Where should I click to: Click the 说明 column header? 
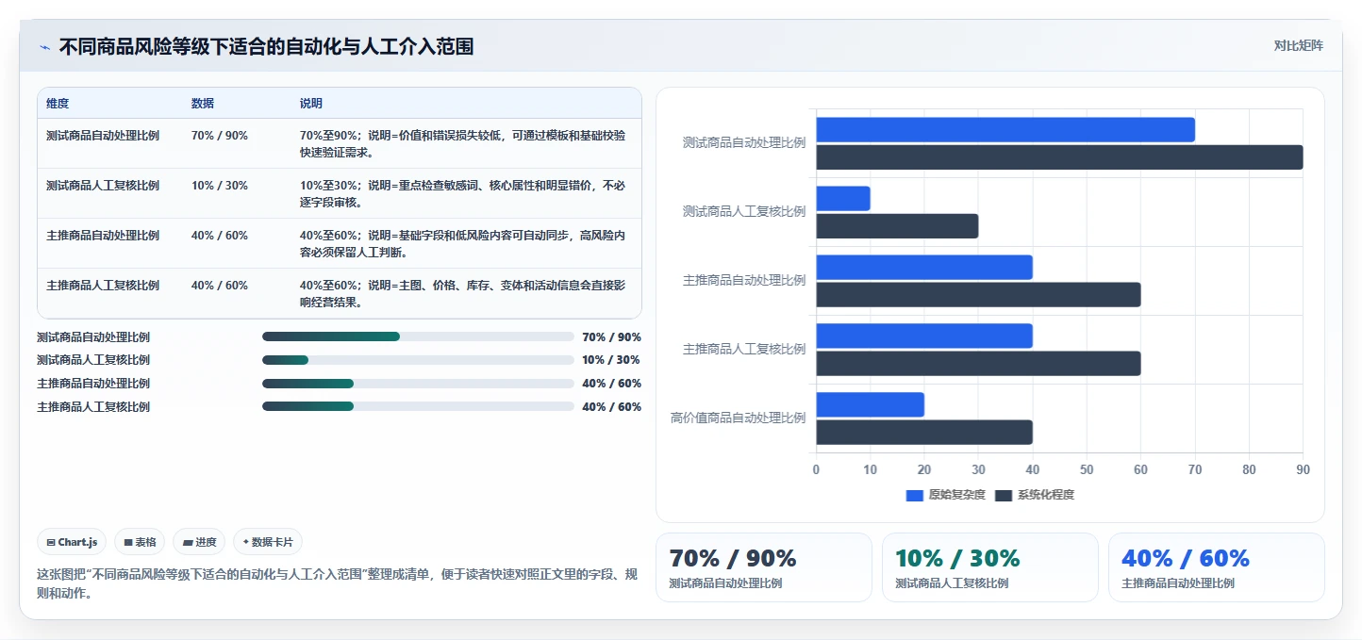tap(311, 104)
